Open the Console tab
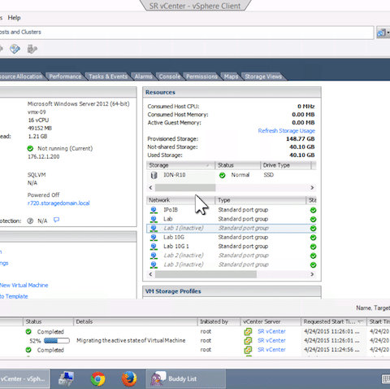The height and width of the screenshot is (389, 390). tap(170, 76)
